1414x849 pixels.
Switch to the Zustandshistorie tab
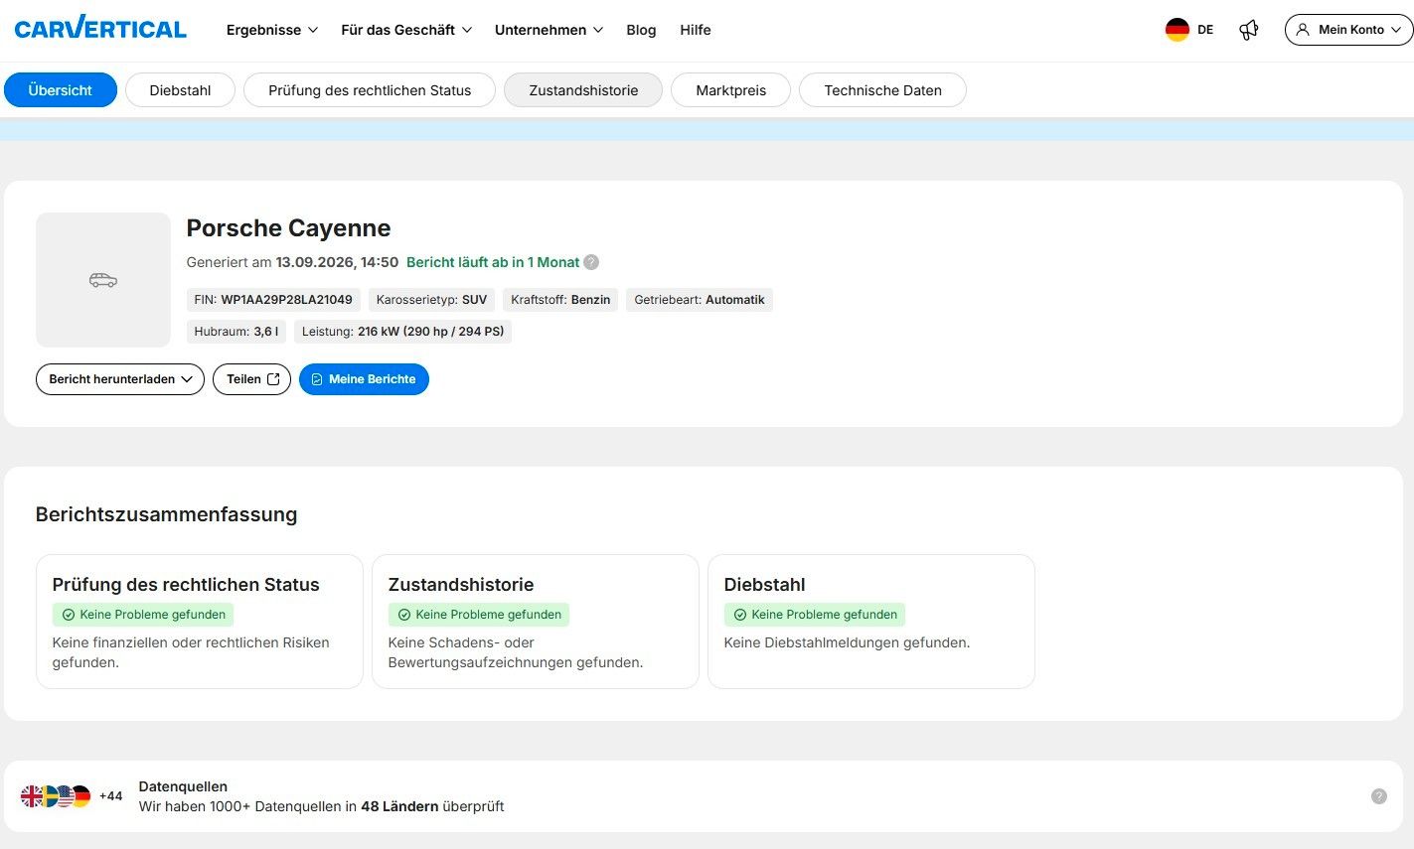[583, 90]
